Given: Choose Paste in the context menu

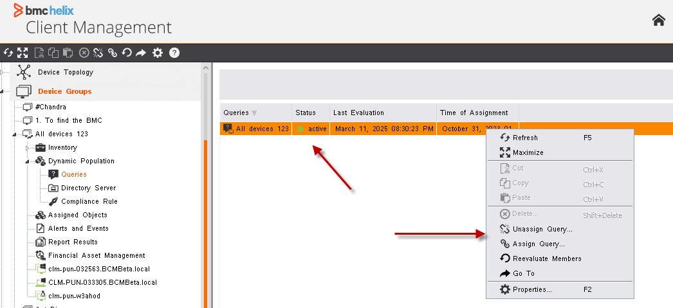Looking at the screenshot, I should coord(560,198).
